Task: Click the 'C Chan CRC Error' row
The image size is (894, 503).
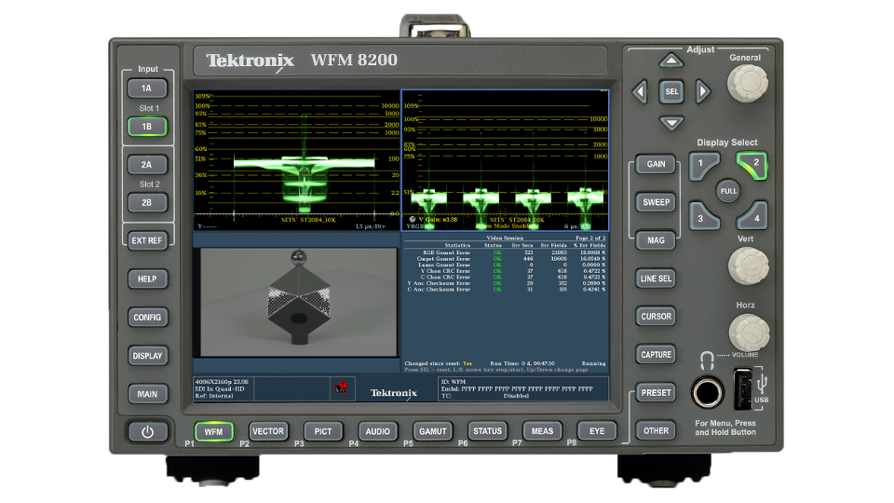Action: [505, 278]
